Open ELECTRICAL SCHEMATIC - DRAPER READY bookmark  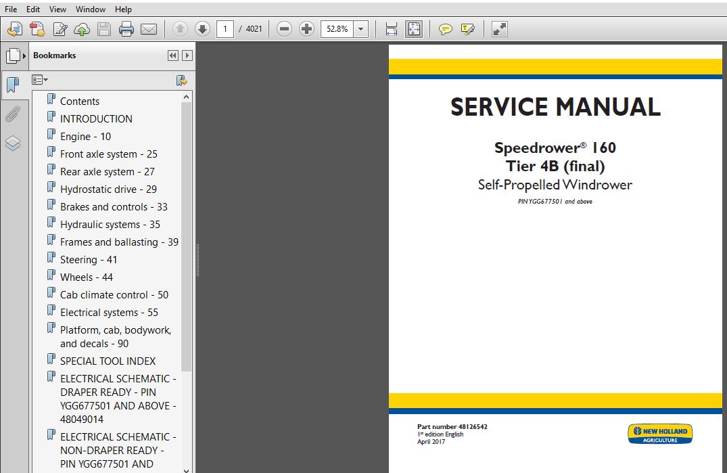(x=118, y=399)
